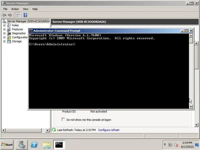Expand the Features tree node
The image size is (200, 150).
(4, 29)
